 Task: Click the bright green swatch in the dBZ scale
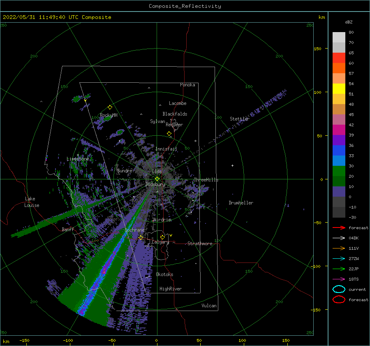tap(339, 171)
